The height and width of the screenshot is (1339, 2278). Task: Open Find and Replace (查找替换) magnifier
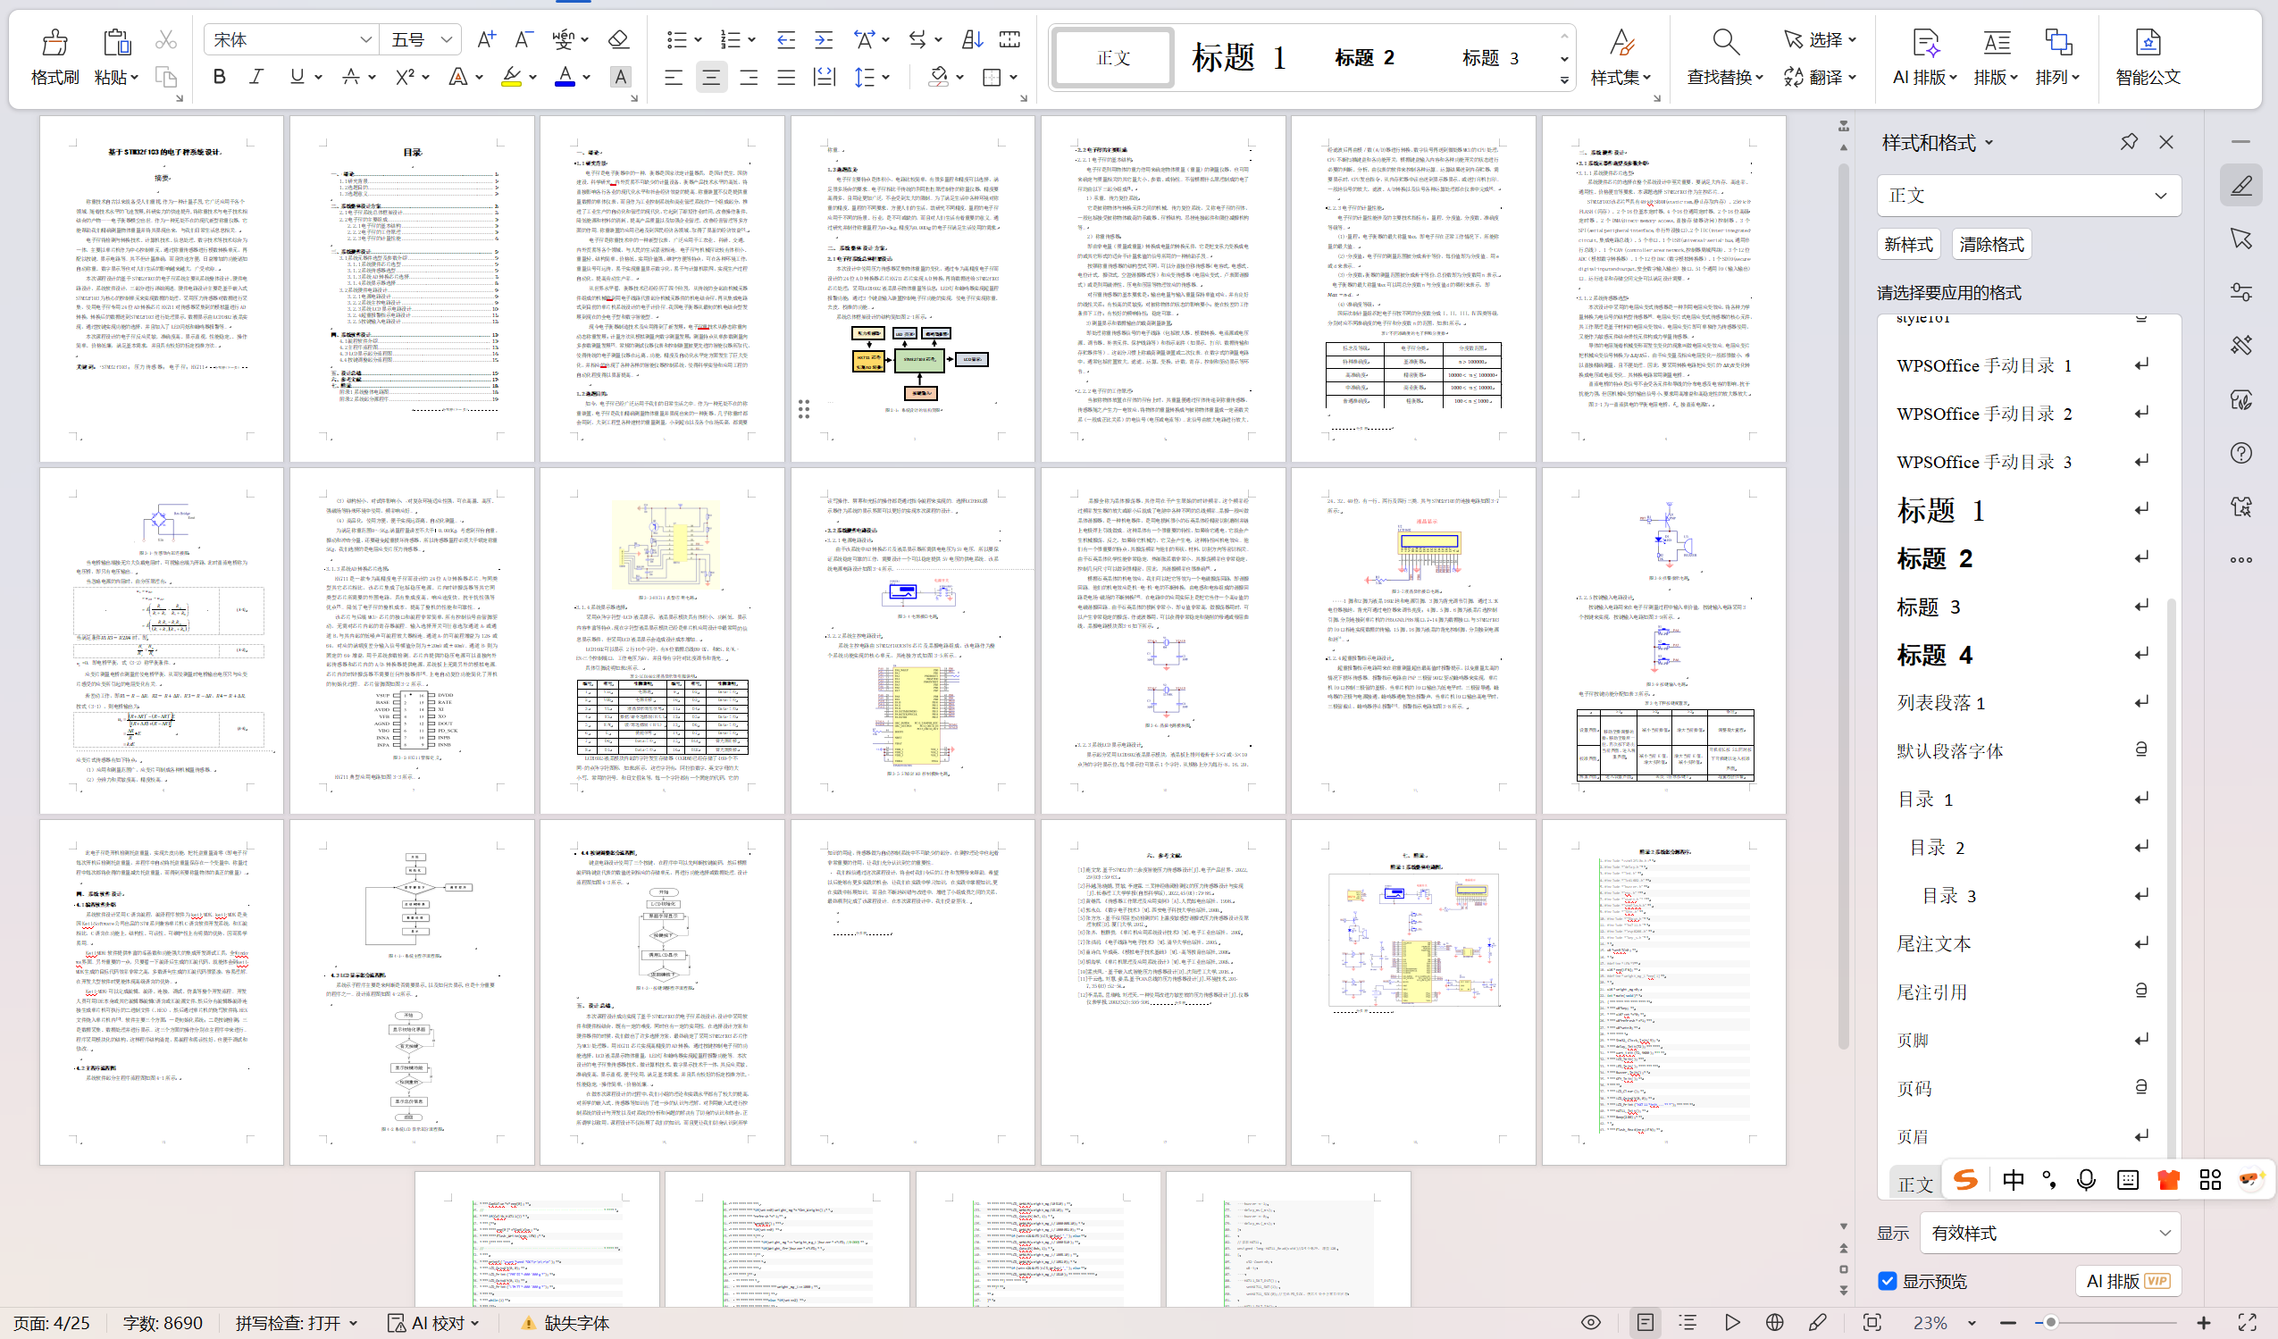click(x=1725, y=43)
